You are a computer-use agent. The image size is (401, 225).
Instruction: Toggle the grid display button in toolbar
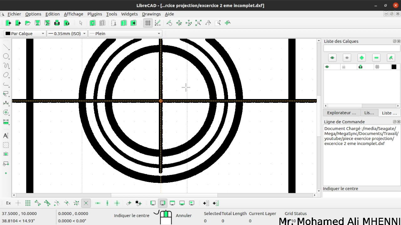(x=148, y=23)
